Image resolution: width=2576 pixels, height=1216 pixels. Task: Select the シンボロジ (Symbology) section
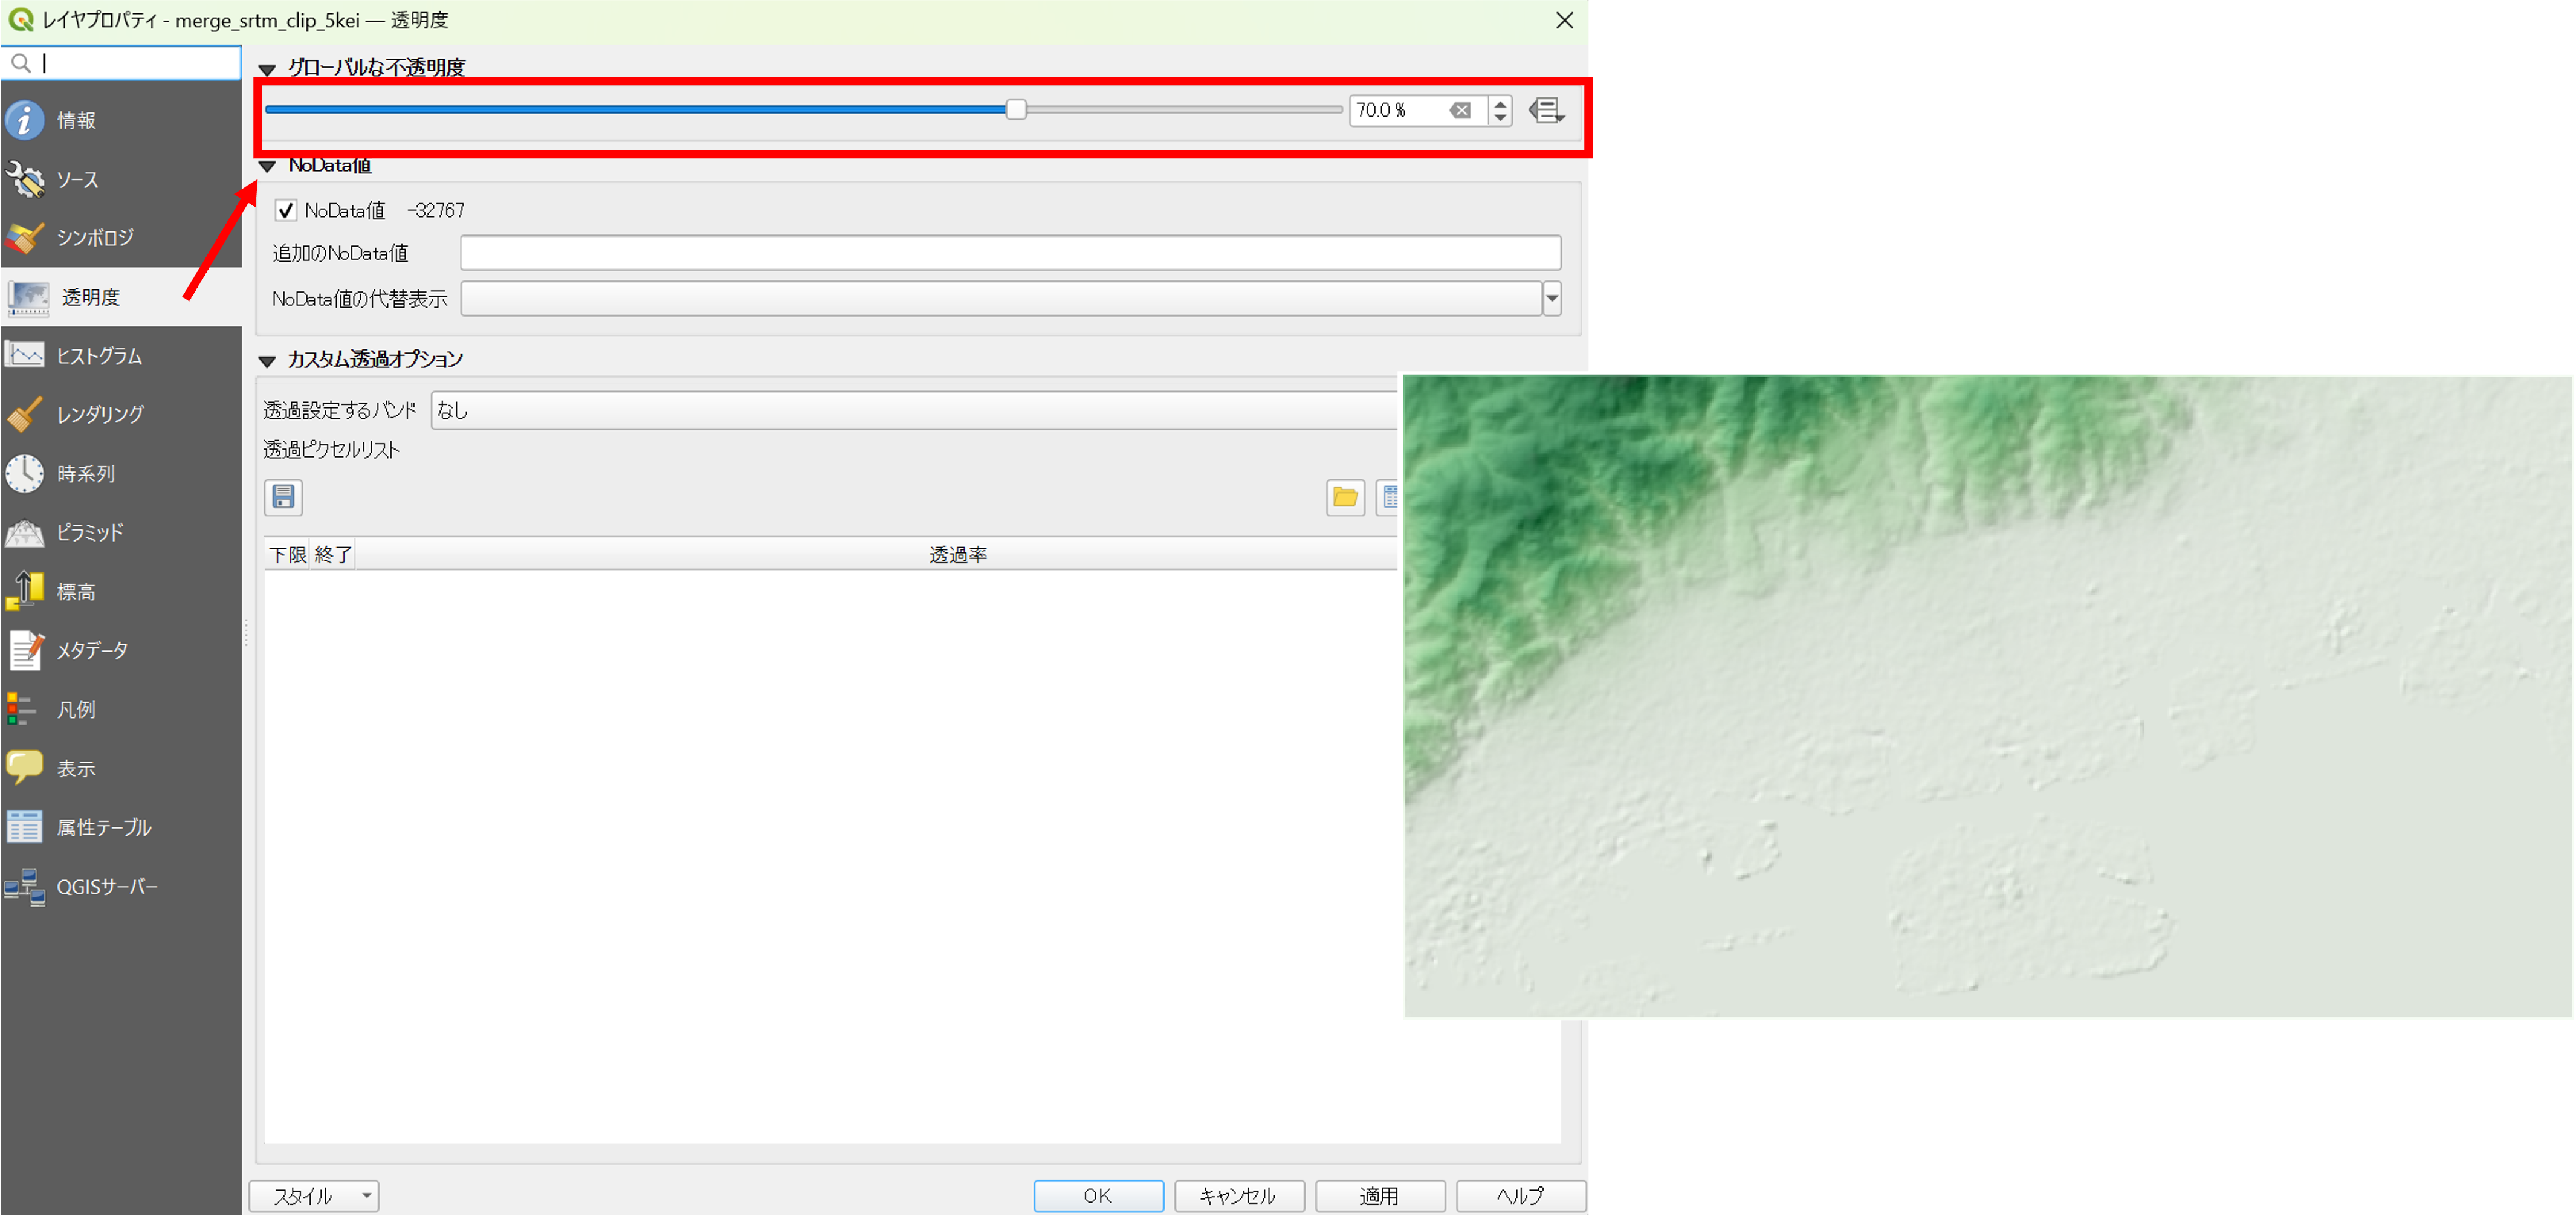(x=94, y=238)
